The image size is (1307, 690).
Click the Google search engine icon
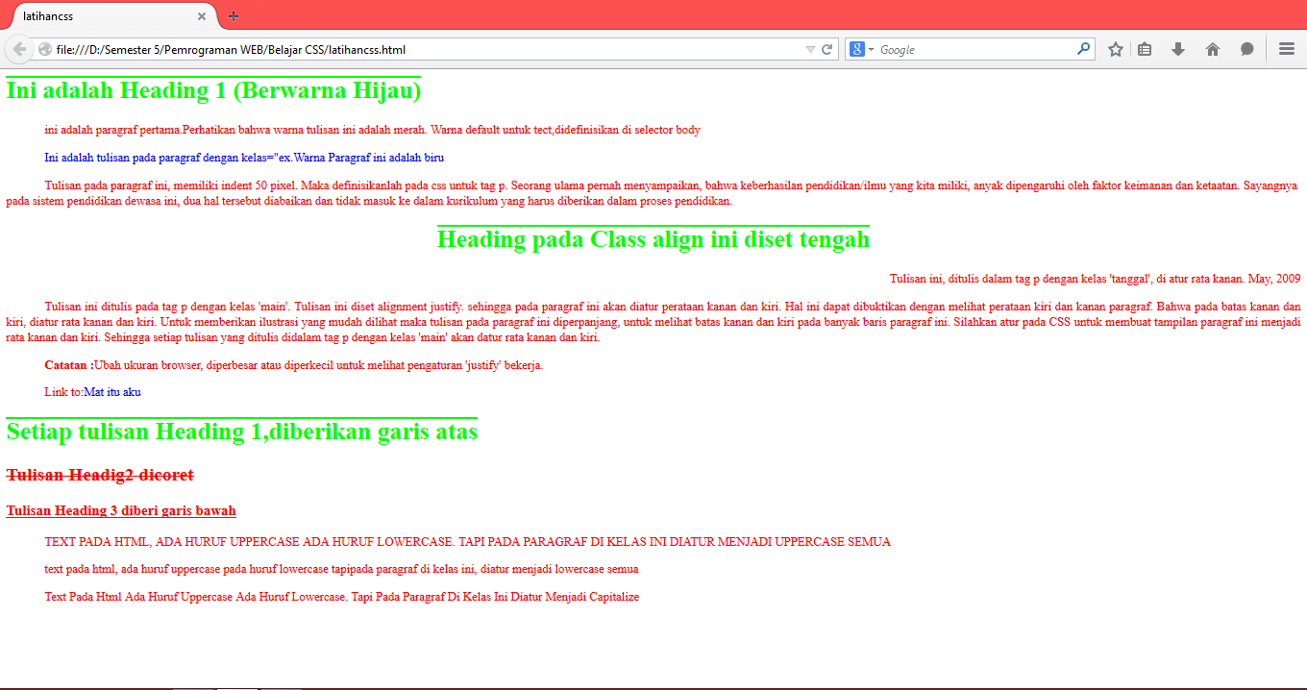tap(855, 48)
